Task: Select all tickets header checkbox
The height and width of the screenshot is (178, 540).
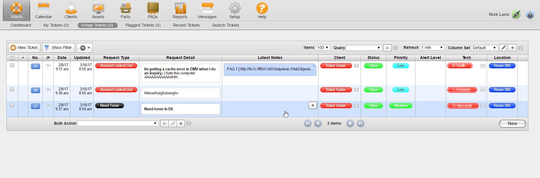Action: click(12, 58)
